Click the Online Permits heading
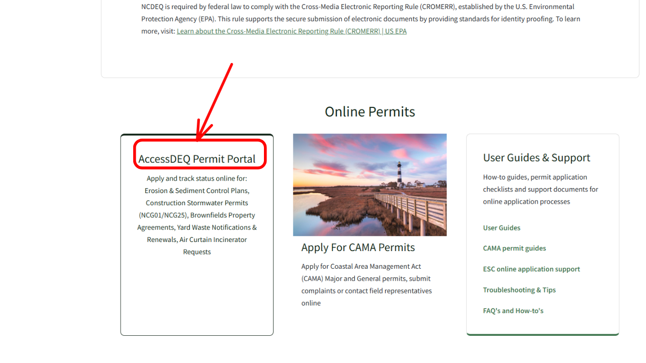 (x=369, y=111)
